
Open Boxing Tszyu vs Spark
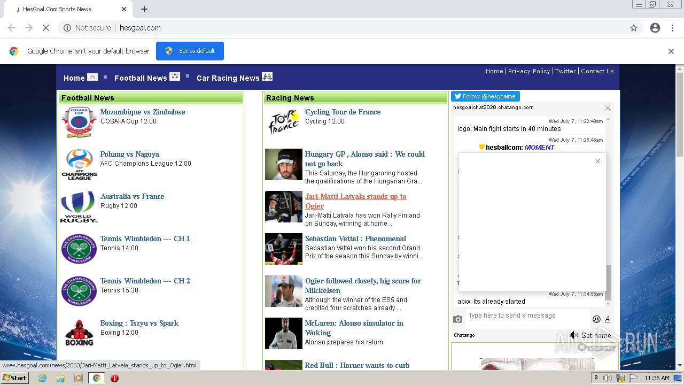[139, 323]
